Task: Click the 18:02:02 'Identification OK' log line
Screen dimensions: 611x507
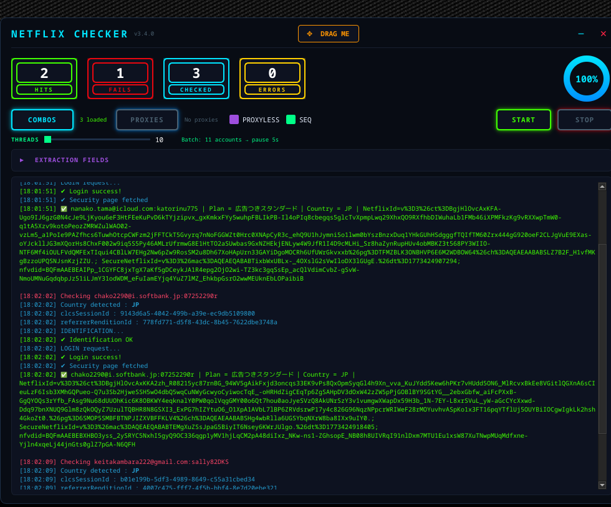Action: pyautogui.click(x=76, y=340)
